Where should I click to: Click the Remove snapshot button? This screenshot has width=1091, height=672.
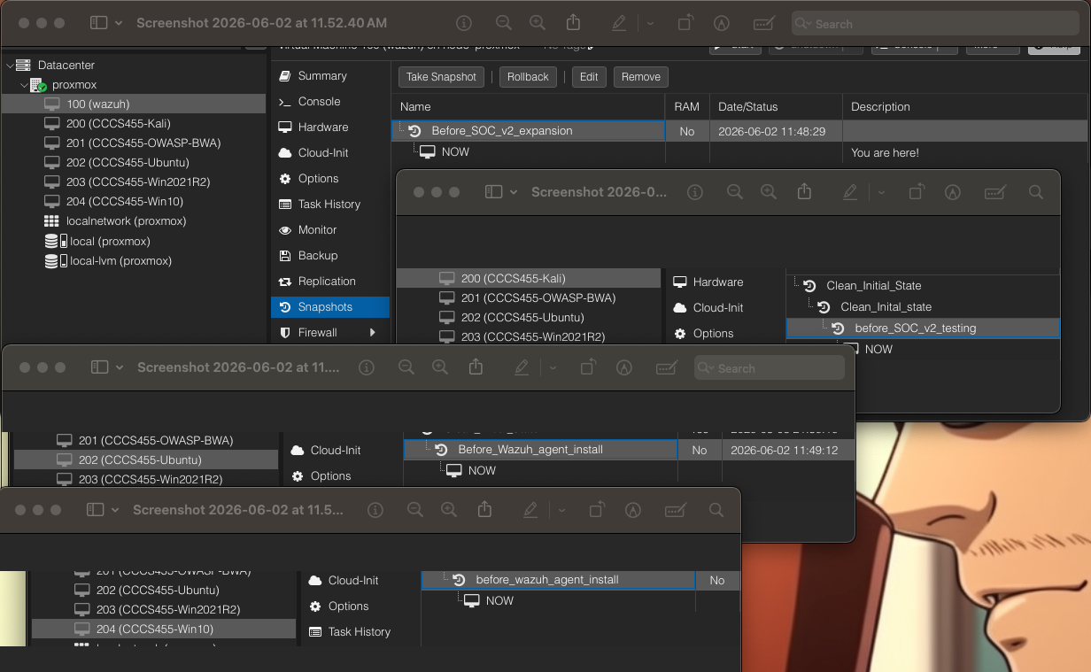point(641,77)
